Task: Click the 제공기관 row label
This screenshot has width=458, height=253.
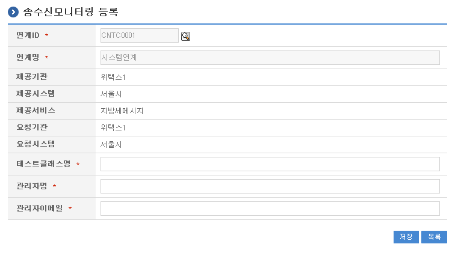Action: (x=31, y=77)
